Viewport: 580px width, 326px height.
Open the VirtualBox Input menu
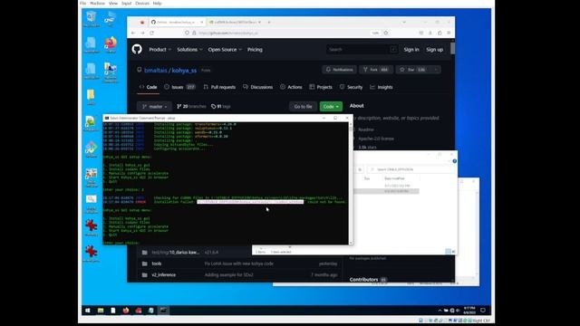127,4
